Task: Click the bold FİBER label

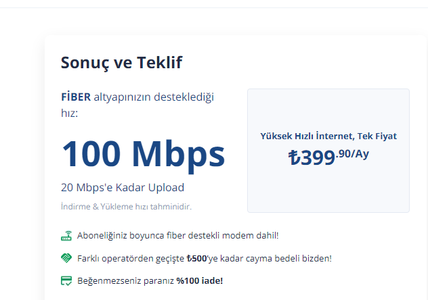Action: (x=76, y=97)
